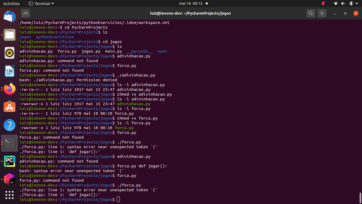
Task: Click JetBrains Toolbox tray icon in top bar
Action: tap(324, 3)
